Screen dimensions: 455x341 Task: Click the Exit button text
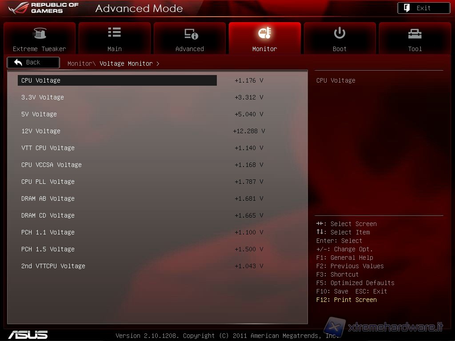coord(423,8)
